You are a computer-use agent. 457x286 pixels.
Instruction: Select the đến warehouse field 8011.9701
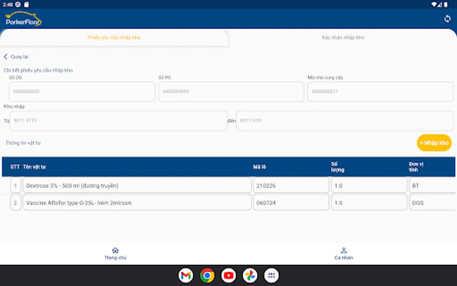click(x=345, y=120)
